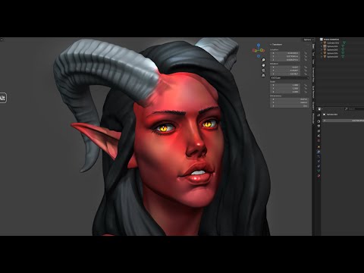Image resolution: width=364 pixels, height=273 pixels.
Task: Toggle the Rotation Y lock
Action: [306, 71]
